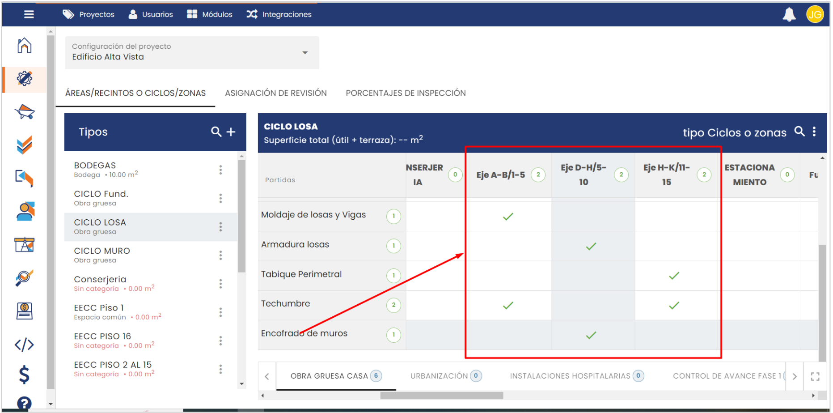Click the notifications bell icon
The width and height of the screenshot is (833, 413).
pos(789,14)
